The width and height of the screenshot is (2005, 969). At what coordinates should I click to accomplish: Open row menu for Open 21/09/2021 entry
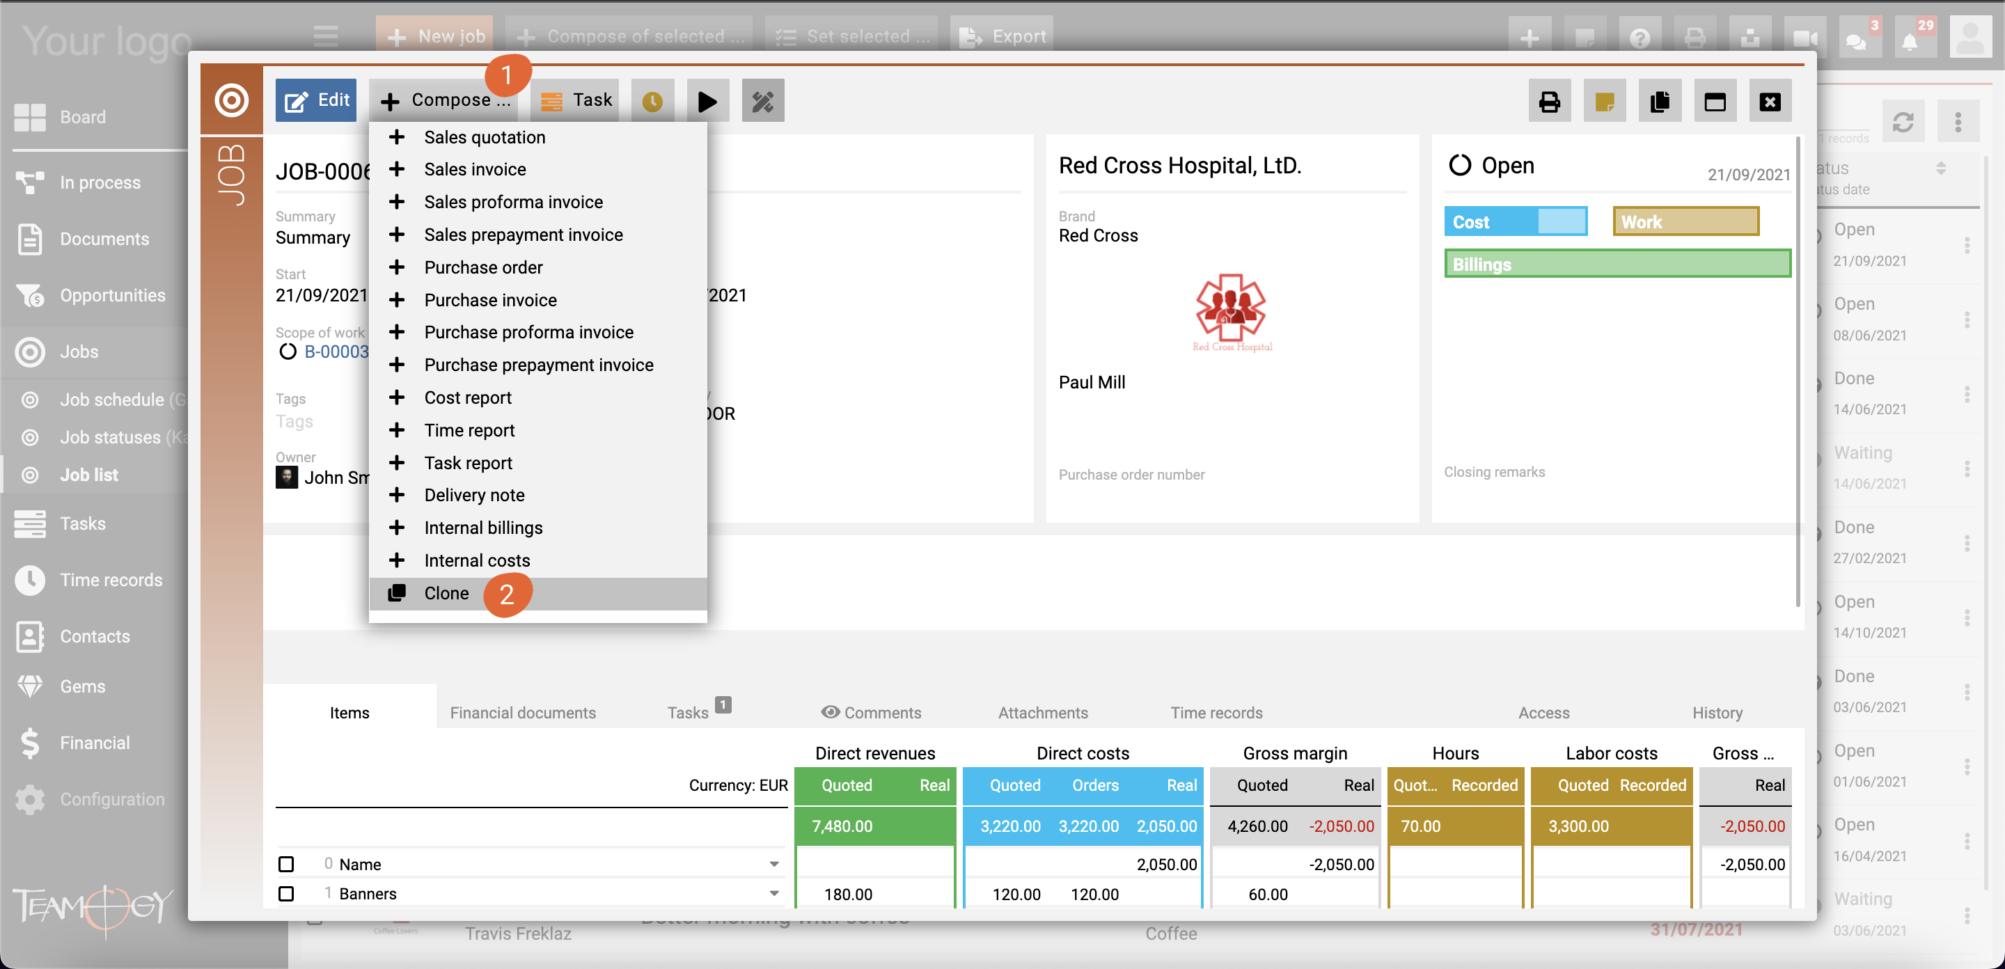pyautogui.click(x=1966, y=245)
